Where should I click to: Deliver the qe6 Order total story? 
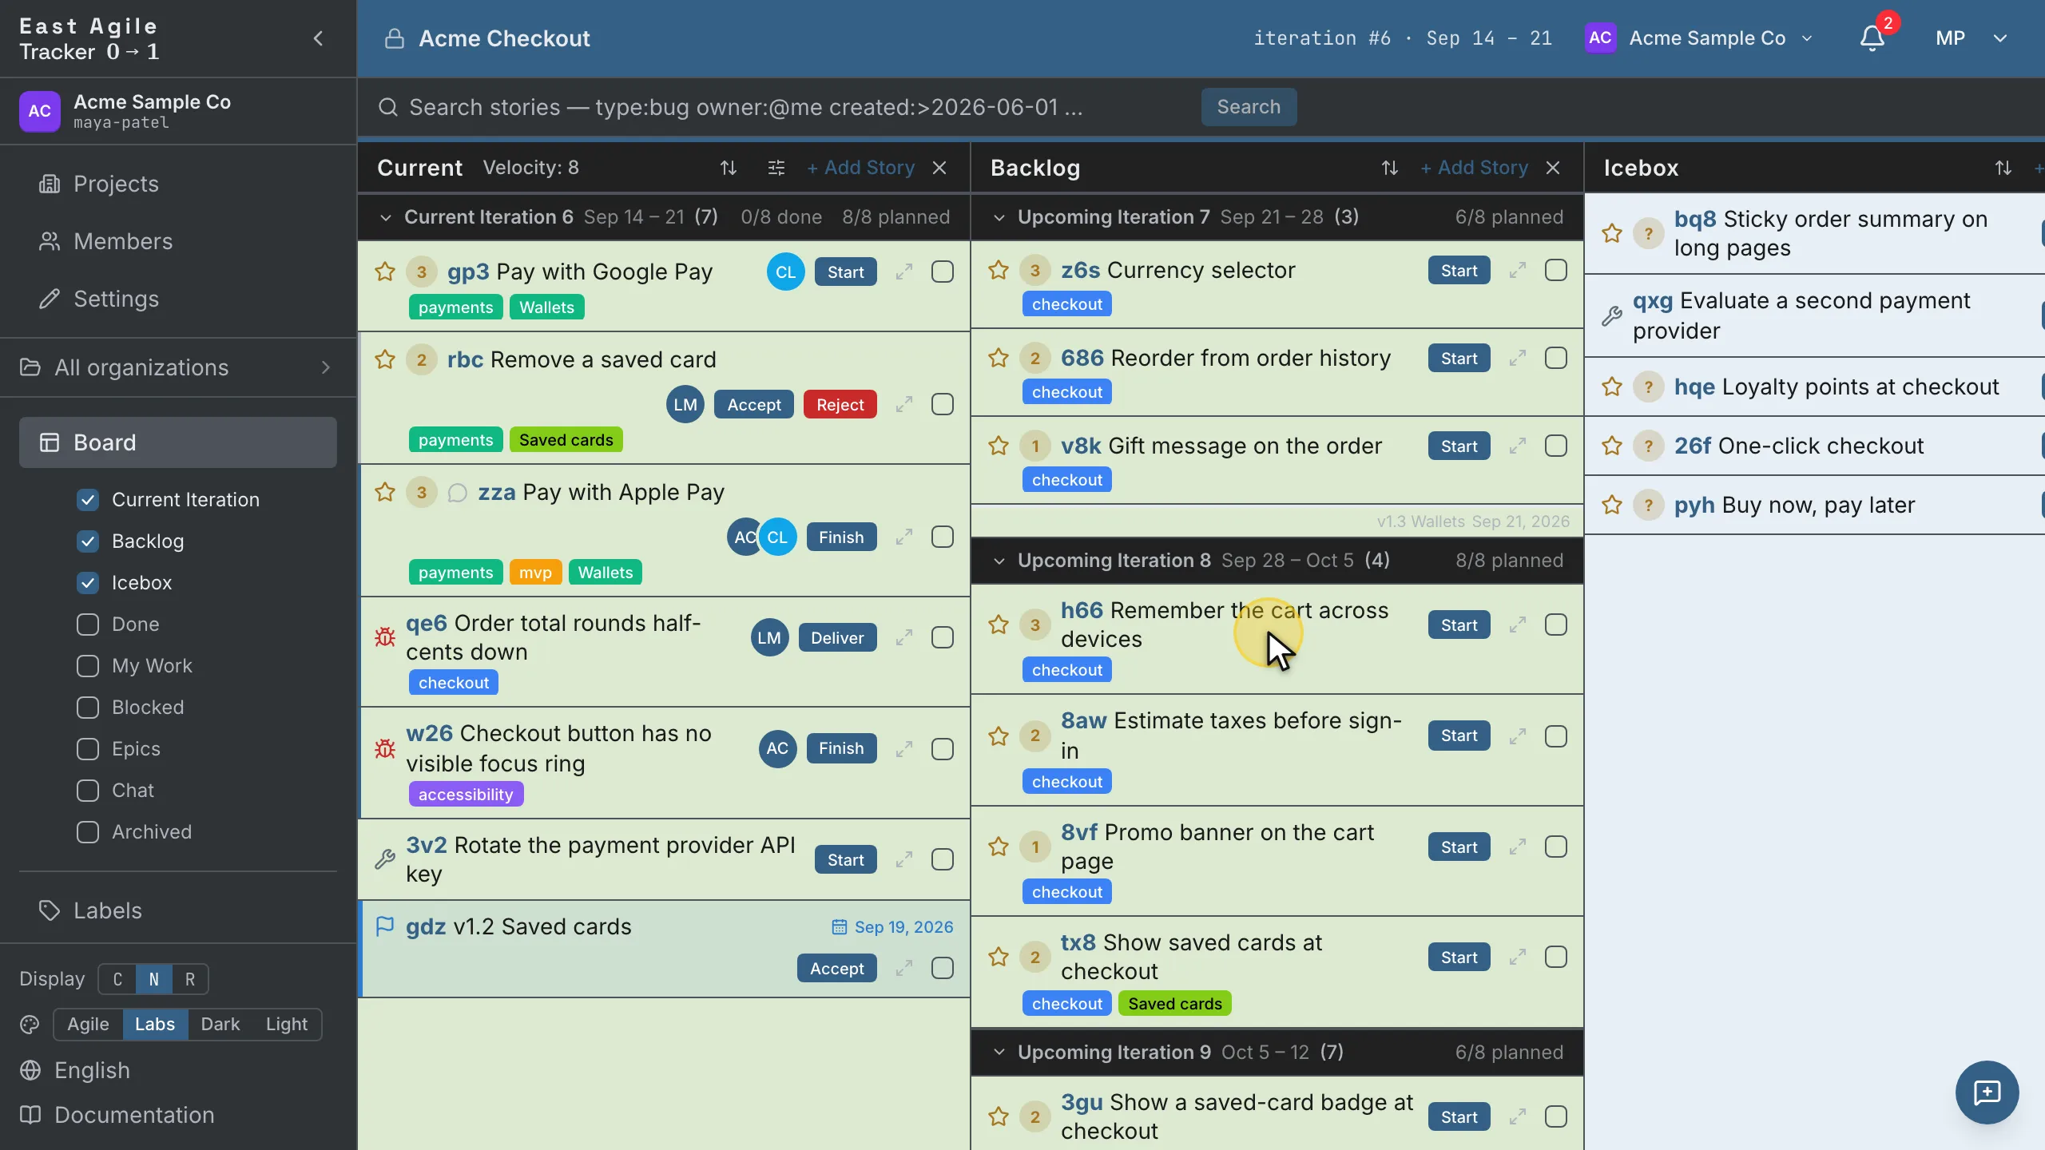(x=837, y=637)
